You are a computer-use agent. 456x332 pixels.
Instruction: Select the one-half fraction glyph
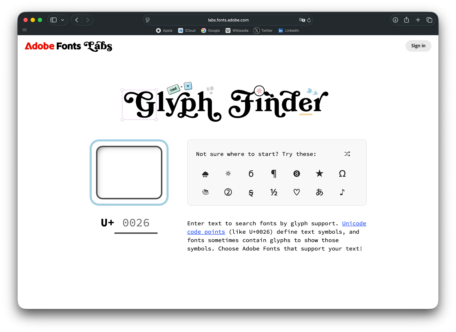(x=274, y=192)
